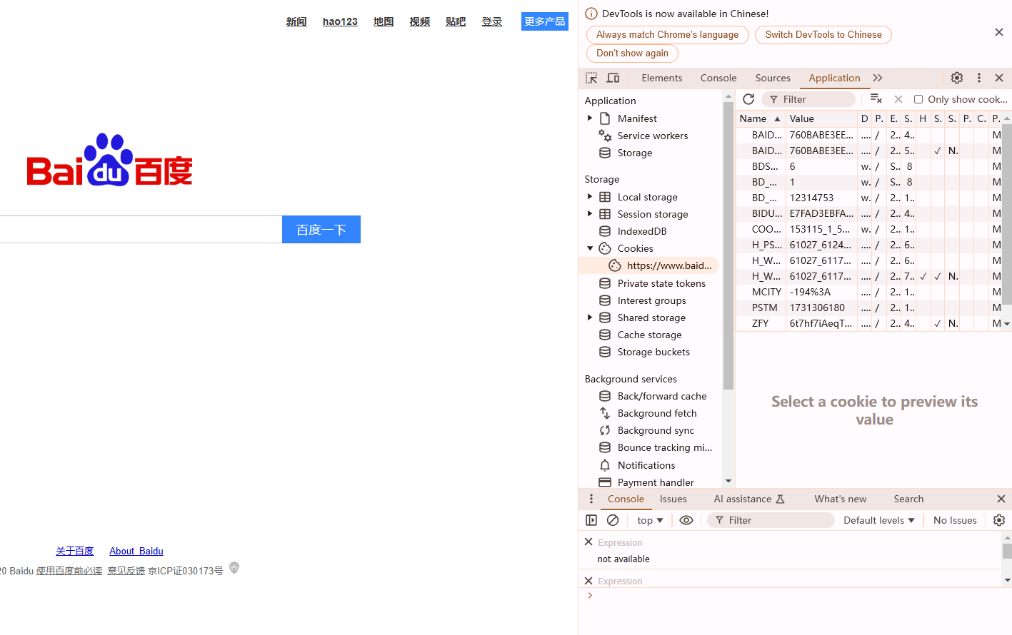The width and height of the screenshot is (1012, 635).
Task: Click Always match Chrome's language
Action: 668,34
